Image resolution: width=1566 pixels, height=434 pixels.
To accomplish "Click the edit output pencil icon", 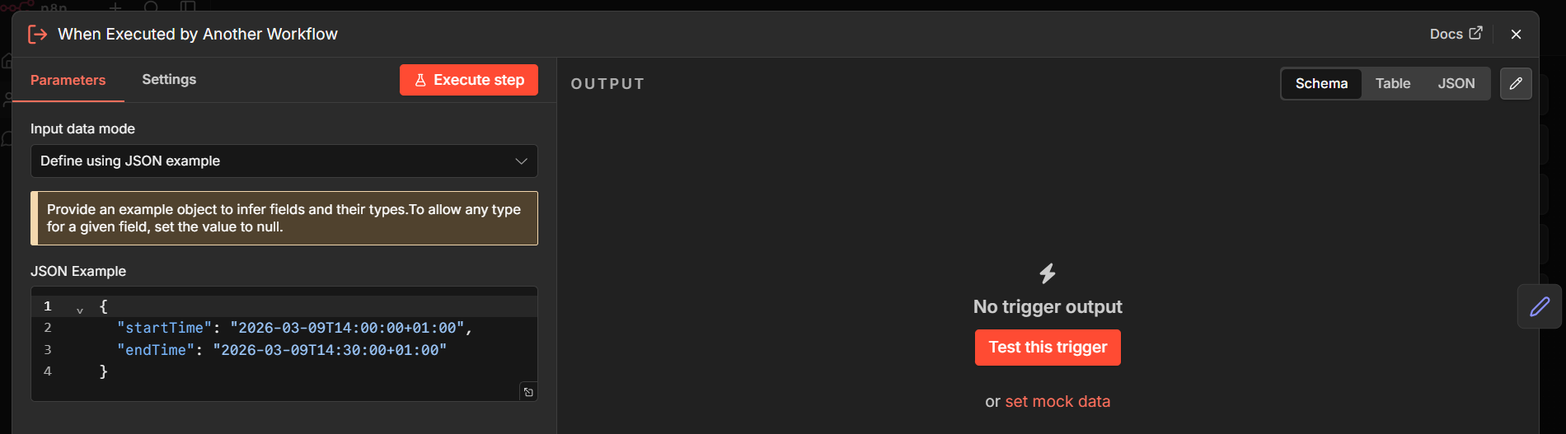I will [x=1515, y=83].
